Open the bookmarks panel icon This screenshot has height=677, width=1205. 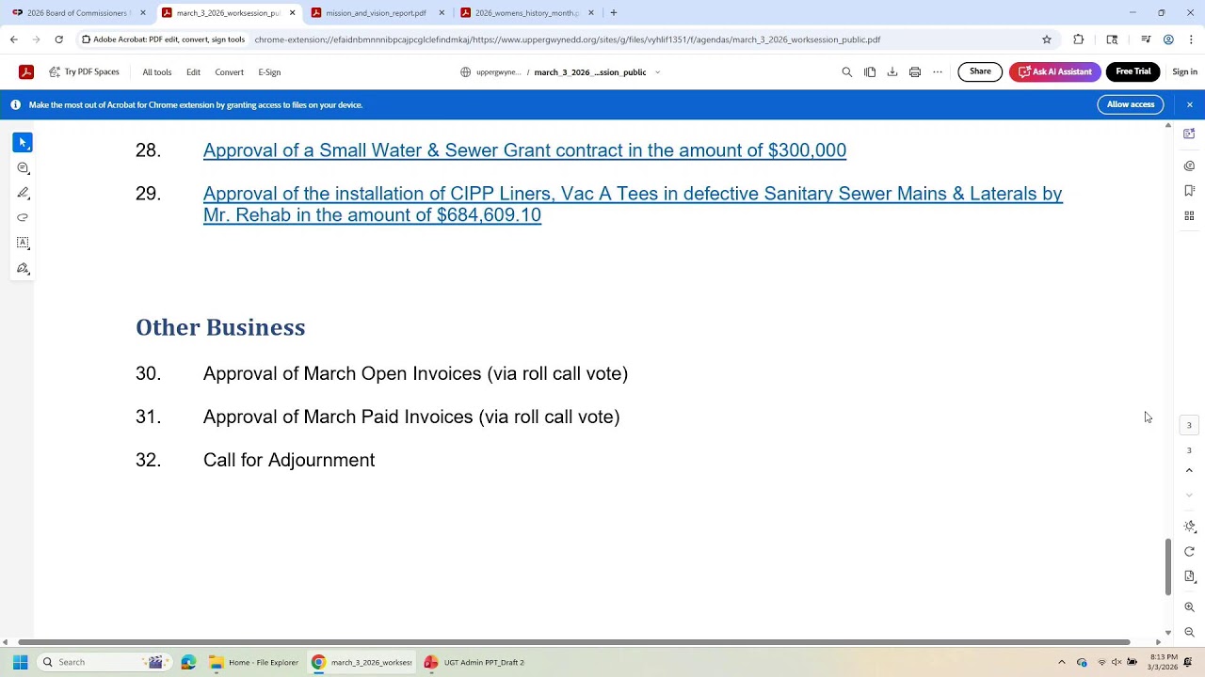point(1189,191)
